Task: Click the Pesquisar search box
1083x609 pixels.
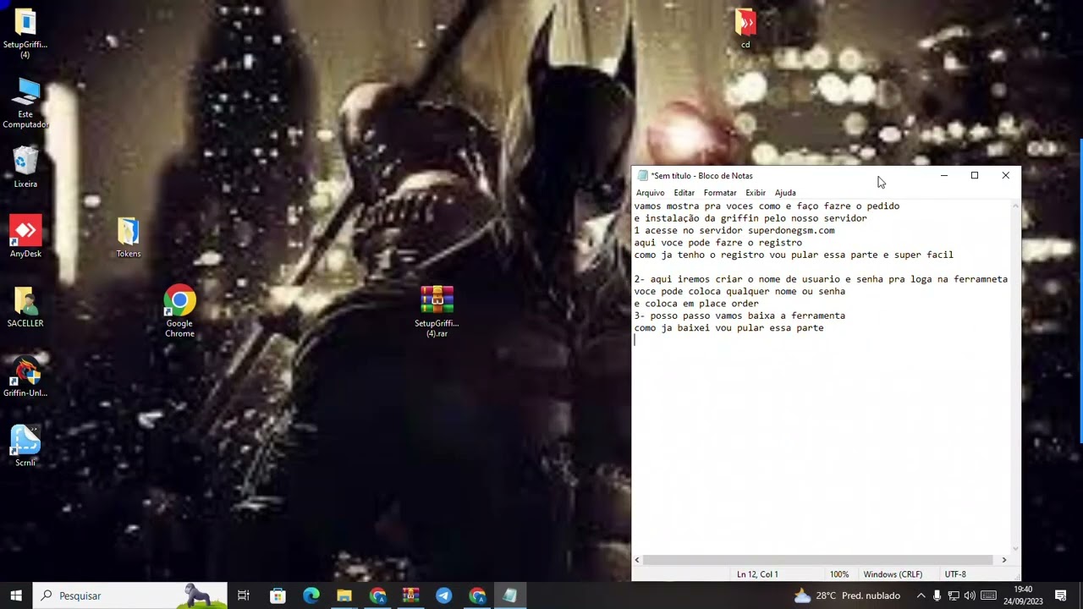Action: click(x=130, y=595)
